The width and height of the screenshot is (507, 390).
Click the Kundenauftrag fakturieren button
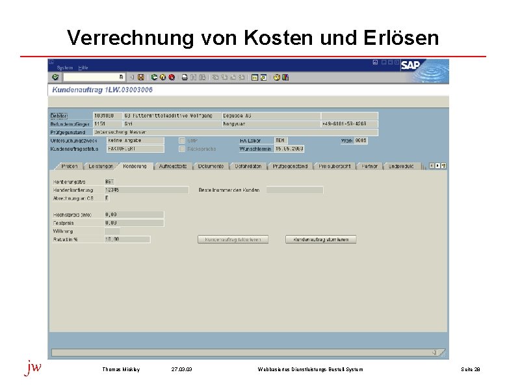233,240
